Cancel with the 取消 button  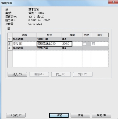(80, 115)
